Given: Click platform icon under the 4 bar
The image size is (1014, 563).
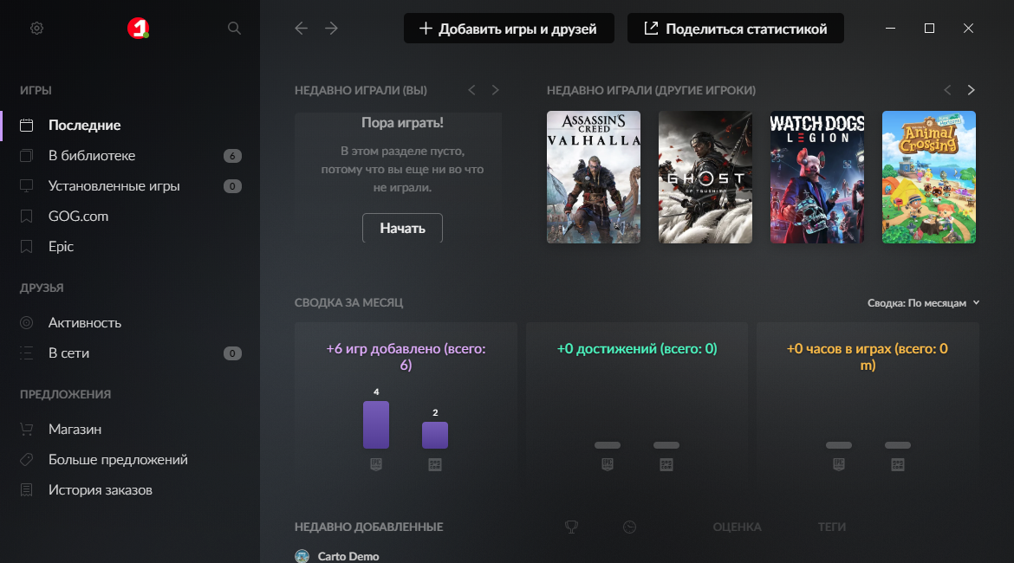Looking at the screenshot, I should (376, 464).
